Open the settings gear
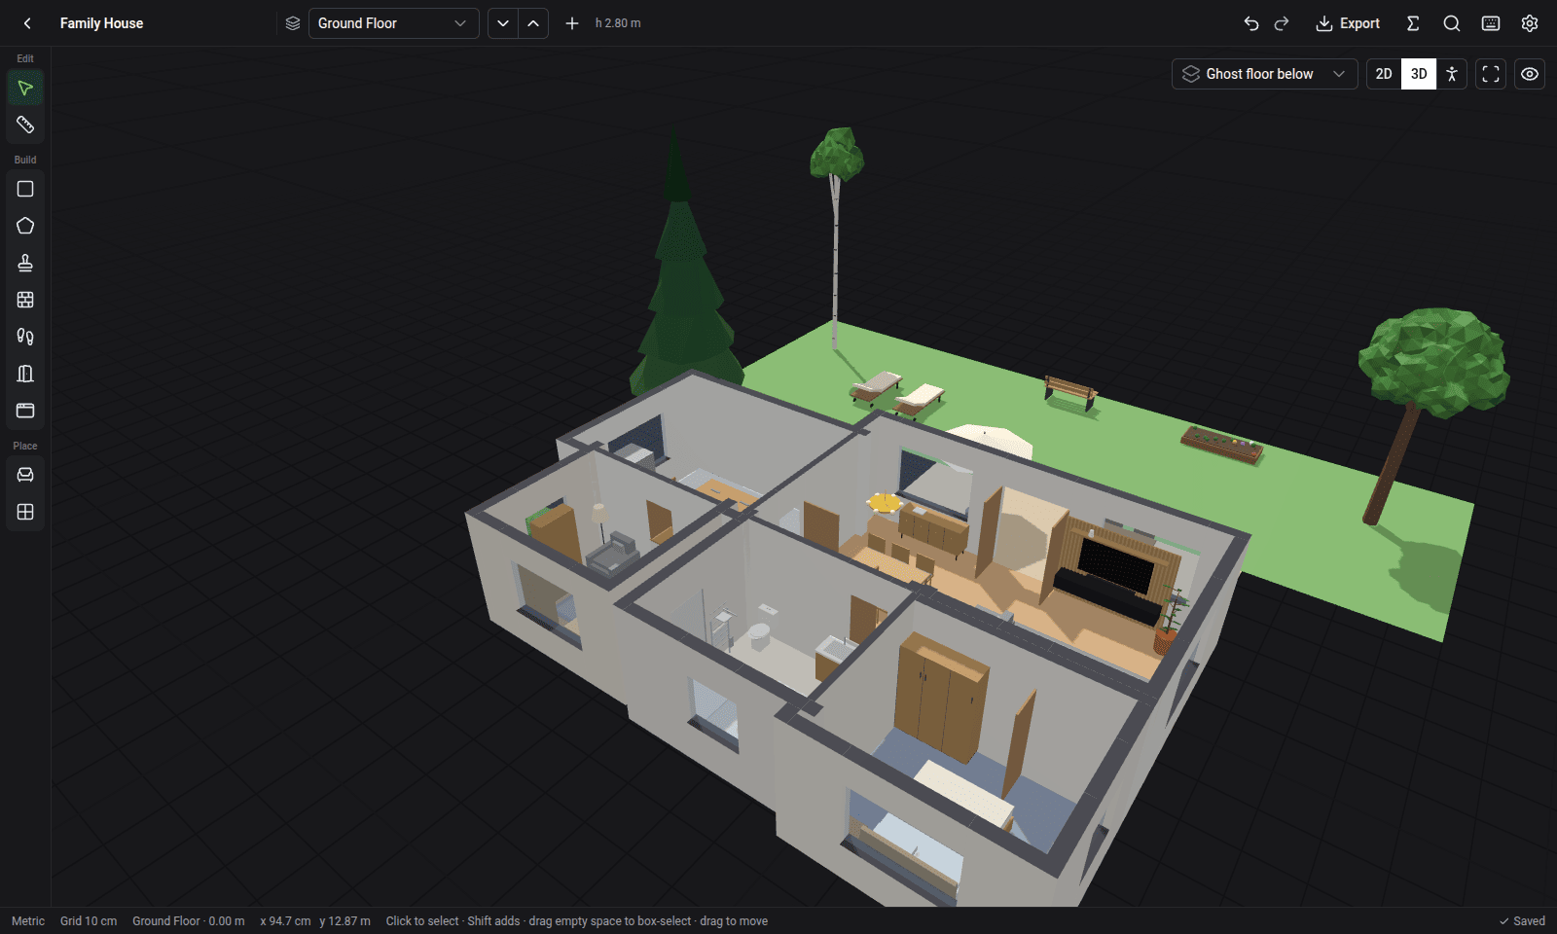 point(1530,23)
